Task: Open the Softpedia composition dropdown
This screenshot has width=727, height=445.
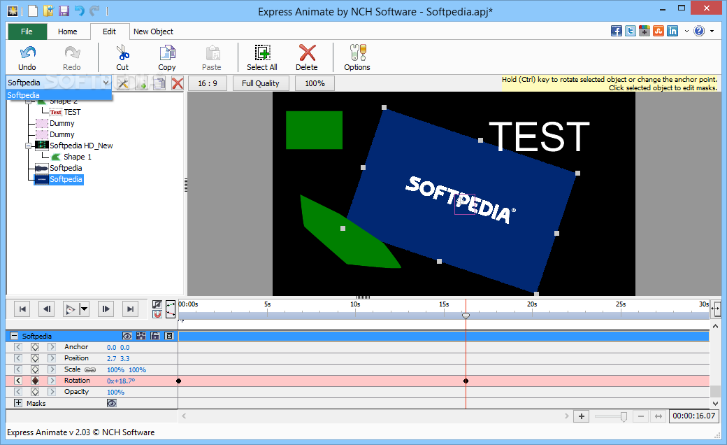Action: click(106, 83)
